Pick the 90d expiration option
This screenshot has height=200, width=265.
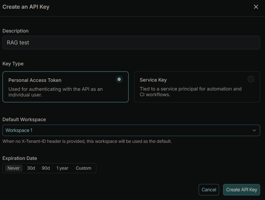click(46, 168)
